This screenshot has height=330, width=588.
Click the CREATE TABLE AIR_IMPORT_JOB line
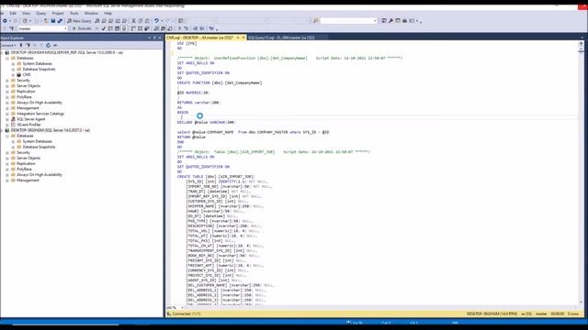(216, 177)
